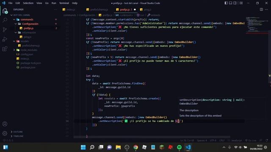Viewport: 271px width, 152px height.
Task: Open the Search view in activity bar
Action: click(5, 20)
